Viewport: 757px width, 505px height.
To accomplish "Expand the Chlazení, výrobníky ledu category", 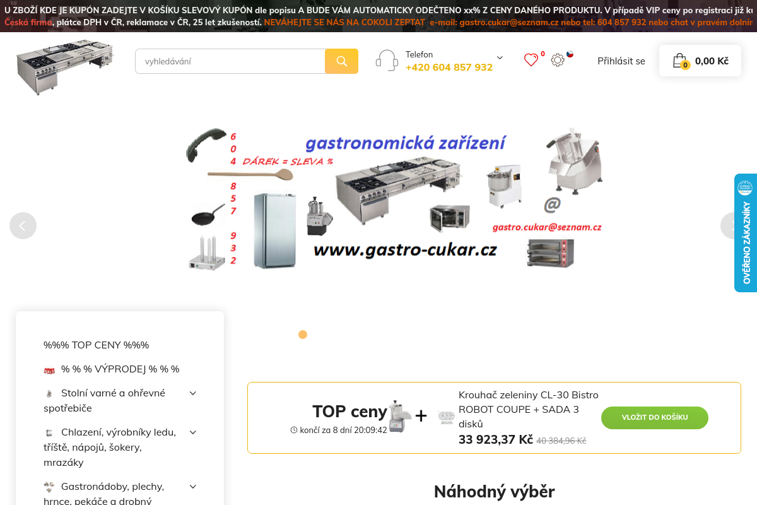I will pos(192,432).
